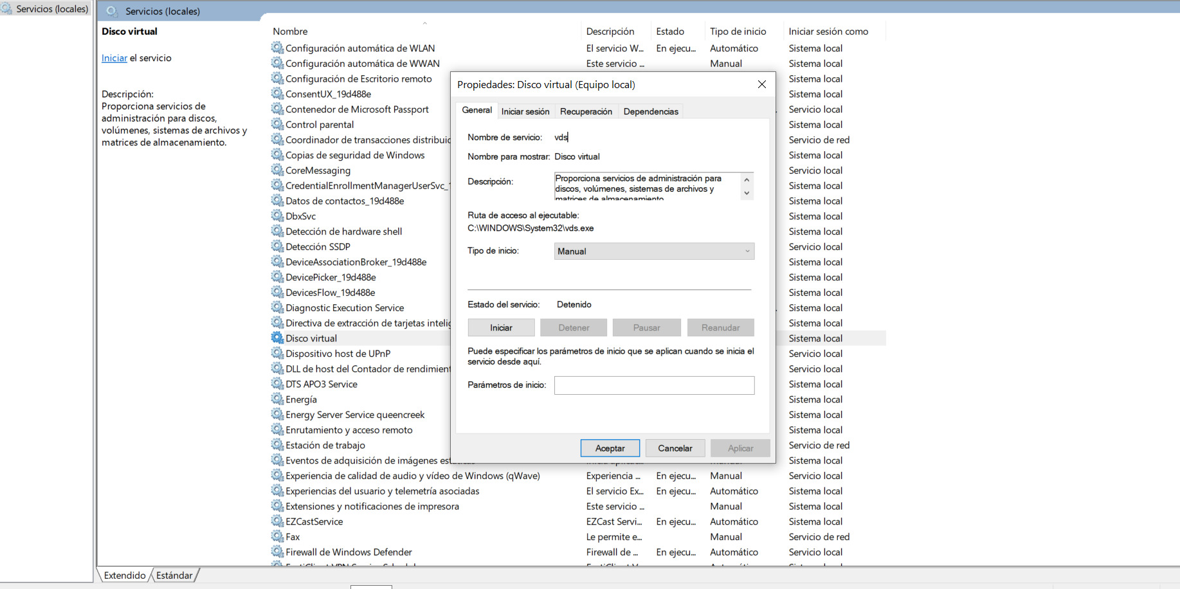Open the Recuperación tab
This screenshot has height=589, width=1180.
click(x=586, y=111)
